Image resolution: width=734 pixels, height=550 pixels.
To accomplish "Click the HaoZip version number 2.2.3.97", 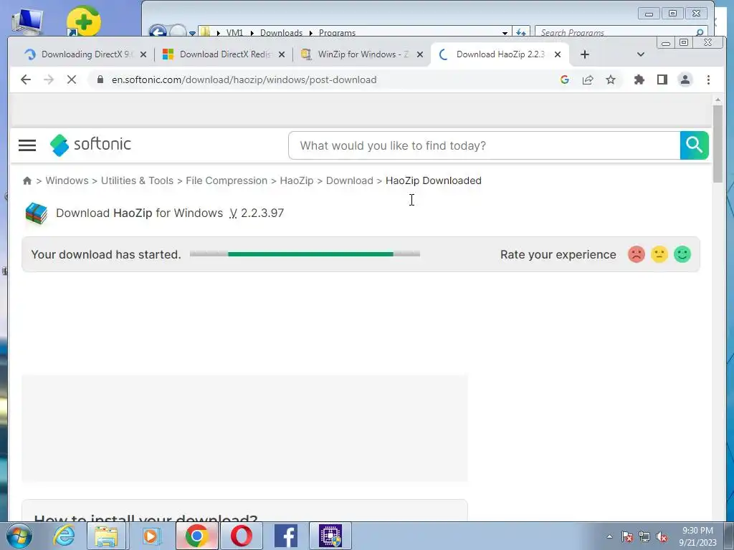I will (x=262, y=213).
